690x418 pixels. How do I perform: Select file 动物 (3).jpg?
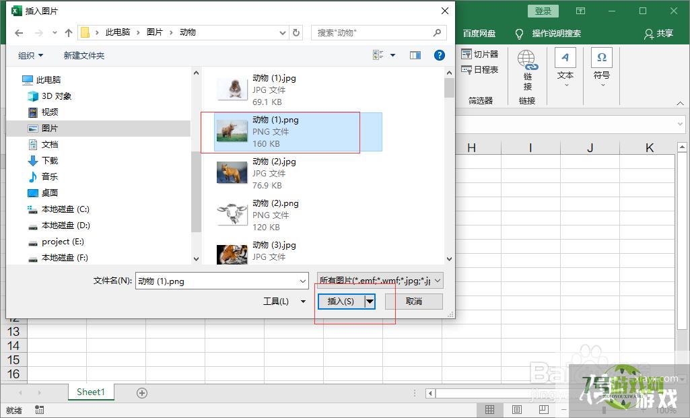(x=298, y=252)
